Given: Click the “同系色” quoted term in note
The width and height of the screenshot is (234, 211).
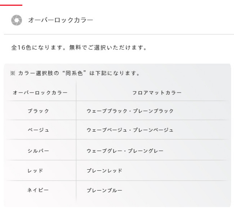Looking at the screenshot, I should 75,74.
